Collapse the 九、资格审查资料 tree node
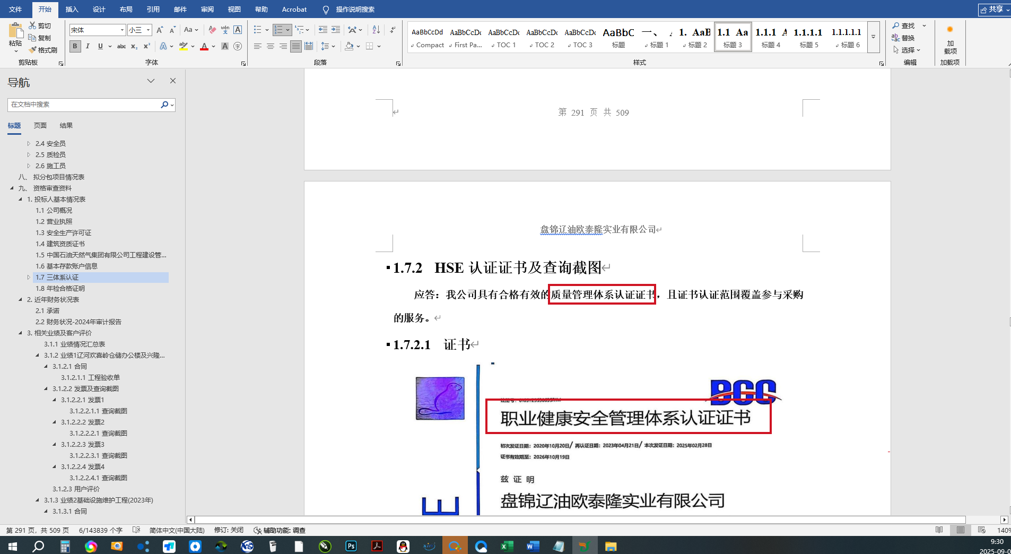The width and height of the screenshot is (1011, 554). pos(12,188)
